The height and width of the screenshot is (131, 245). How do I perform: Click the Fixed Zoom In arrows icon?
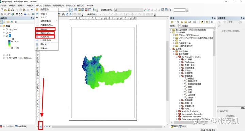pyautogui.click(x=17, y=14)
